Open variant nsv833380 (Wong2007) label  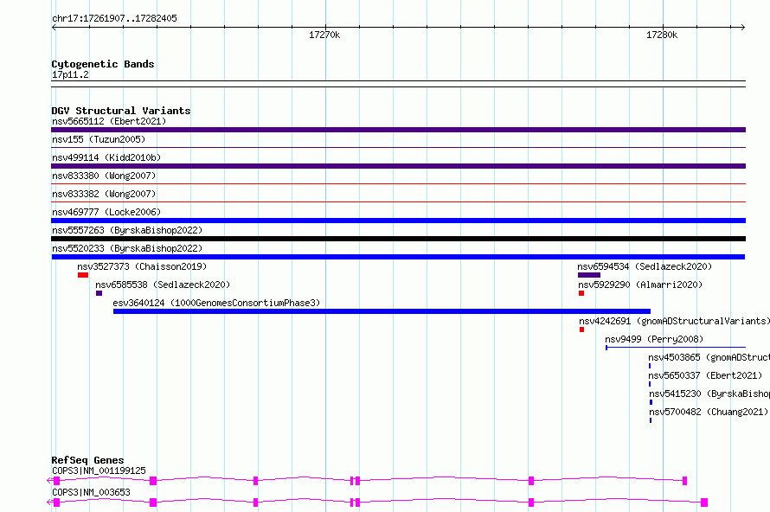coord(104,176)
